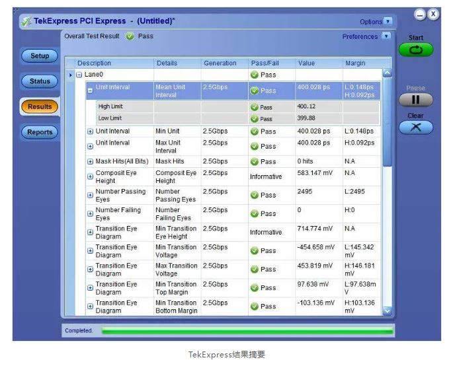Click the Clear X icon button
Image resolution: width=453 pixels, height=368 pixels.
pyautogui.click(x=415, y=128)
